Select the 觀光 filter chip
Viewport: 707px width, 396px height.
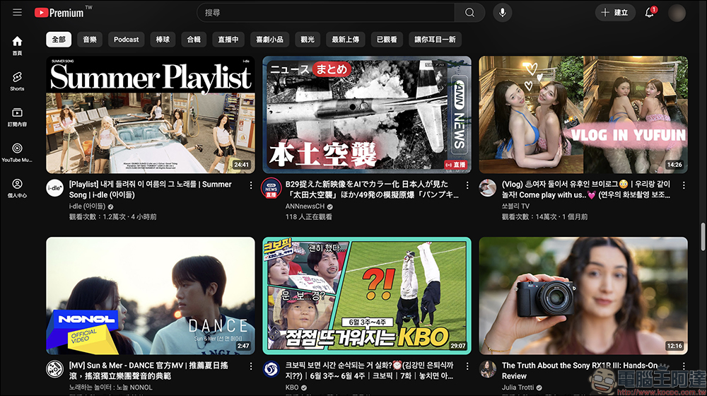point(308,40)
